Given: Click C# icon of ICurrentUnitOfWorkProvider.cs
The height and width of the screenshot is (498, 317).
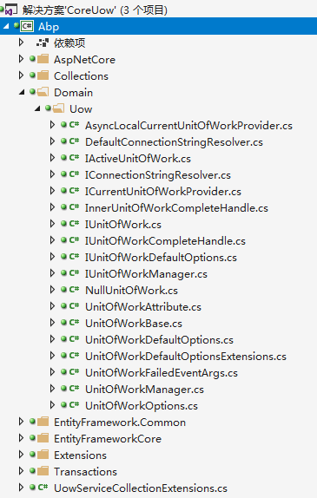Looking at the screenshot, I should click(74, 191).
